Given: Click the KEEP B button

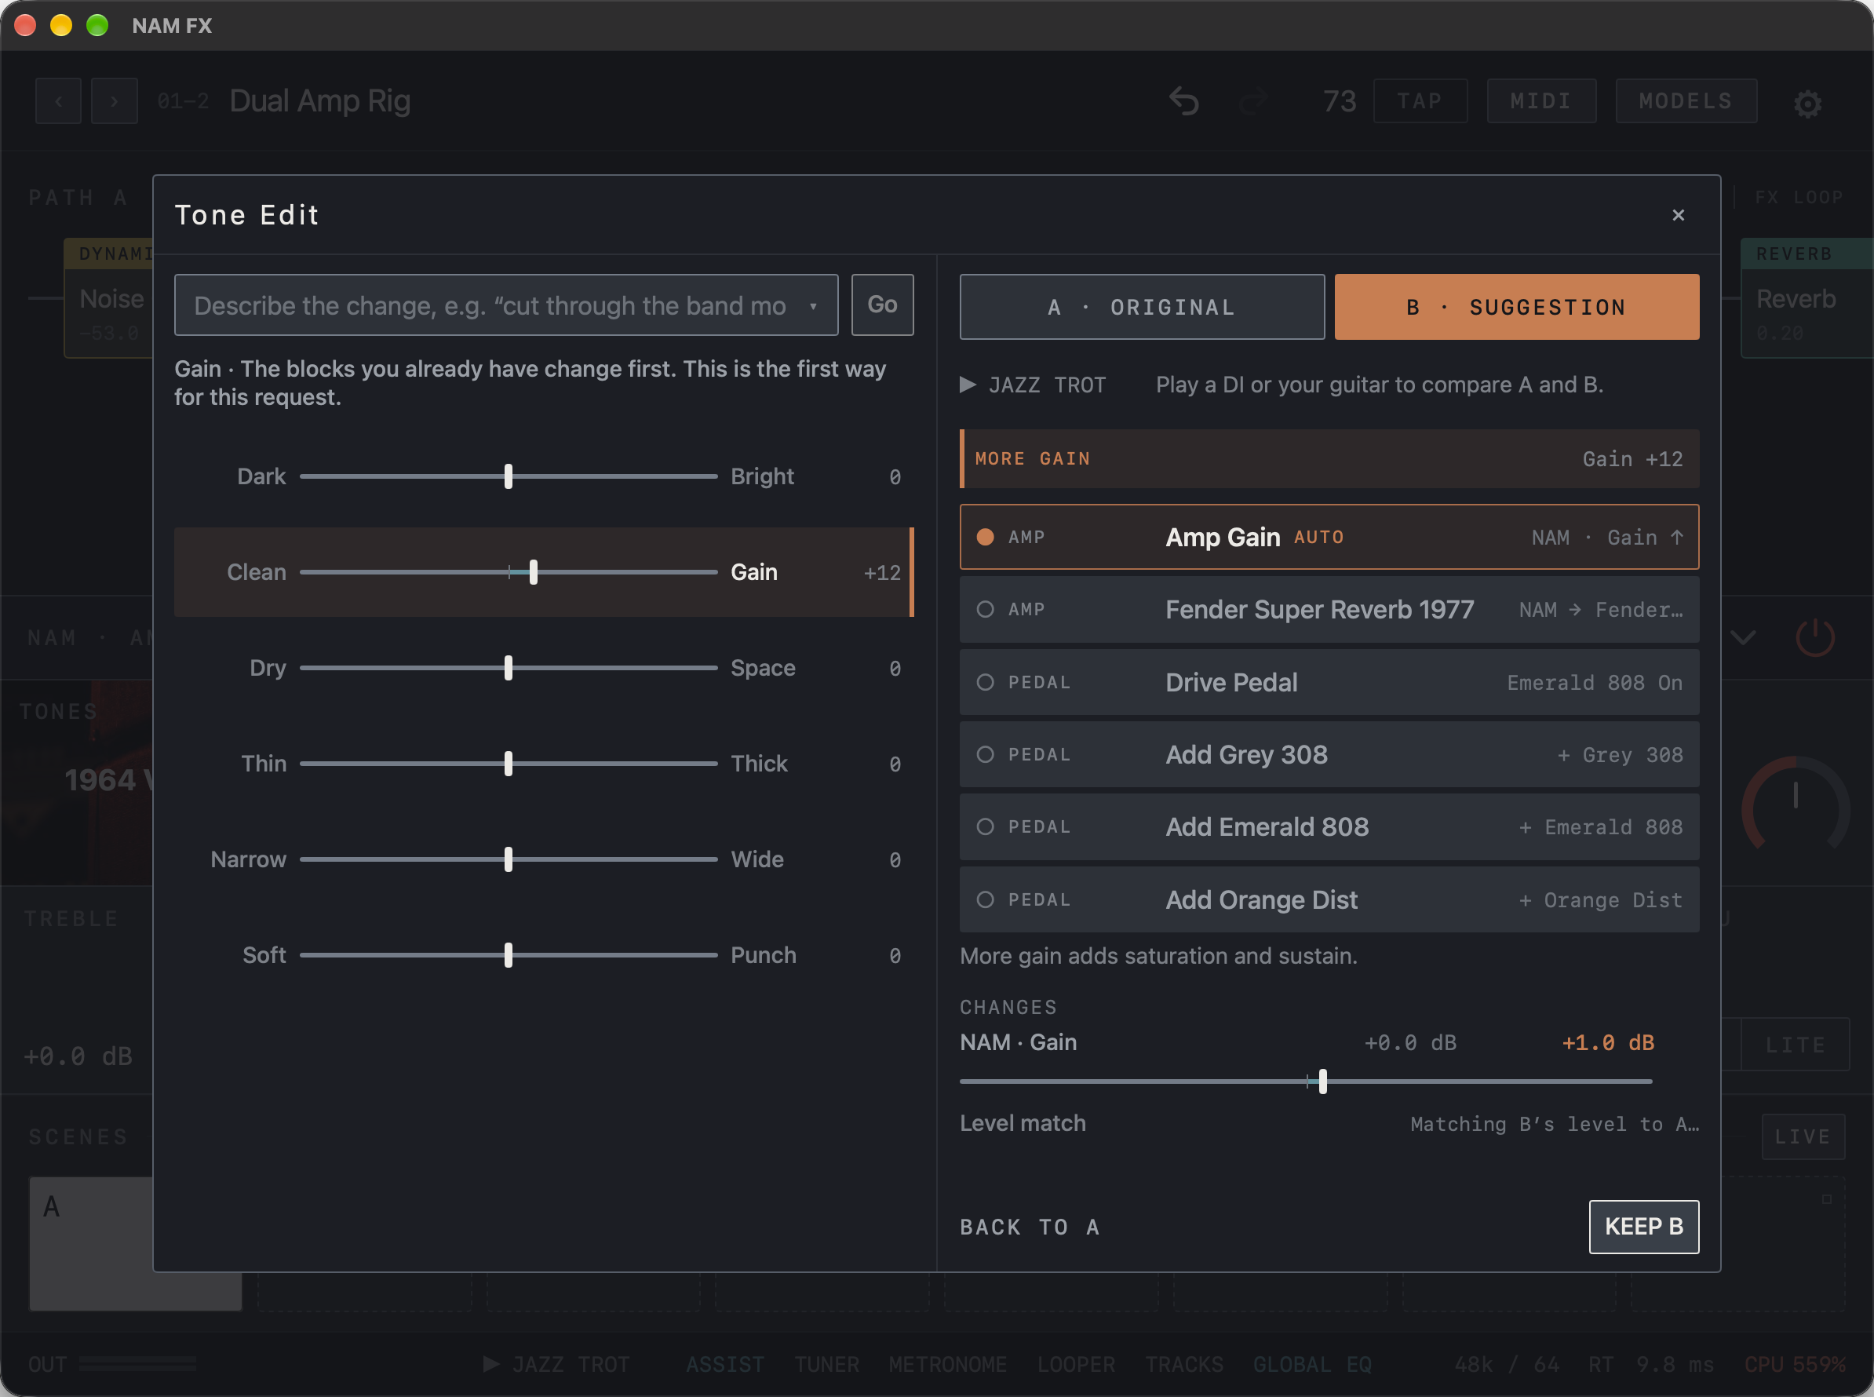Looking at the screenshot, I should 1643,1226.
